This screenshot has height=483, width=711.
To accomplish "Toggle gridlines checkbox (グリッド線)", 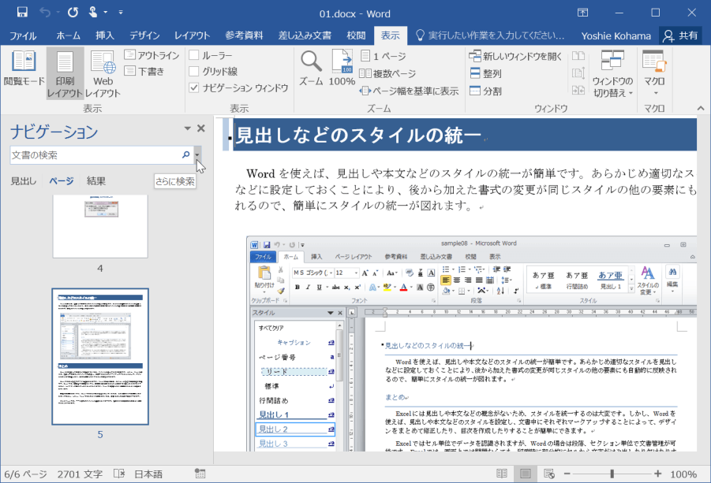I will [x=194, y=72].
